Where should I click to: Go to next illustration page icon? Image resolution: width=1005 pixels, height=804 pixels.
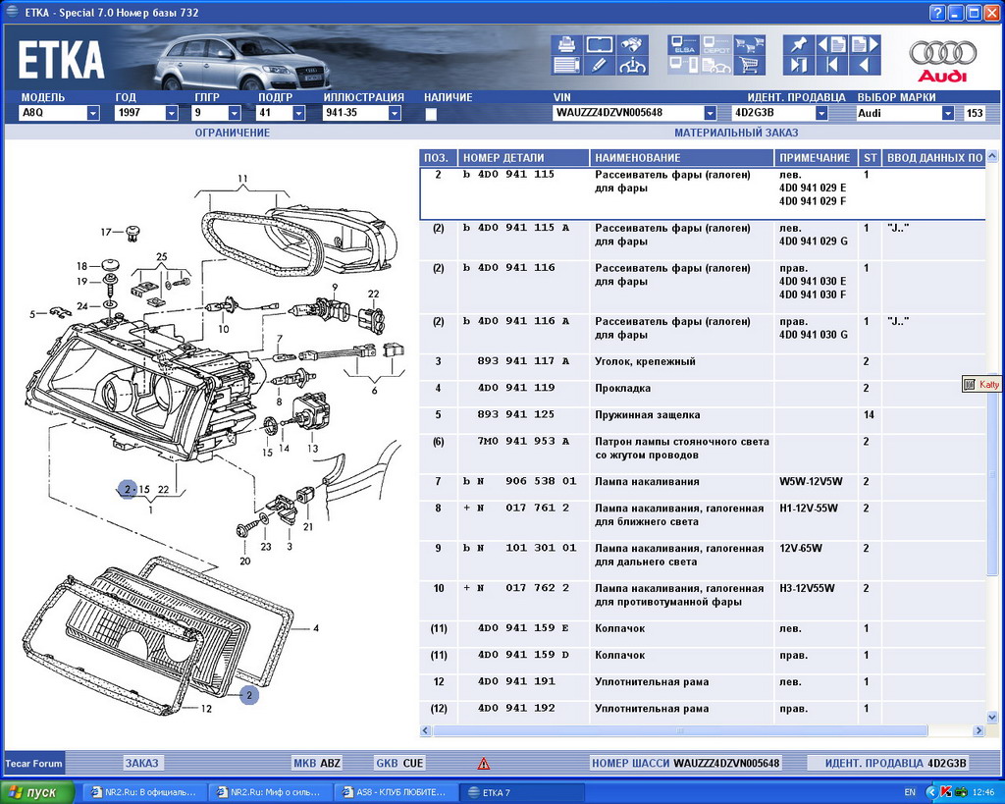864,45
